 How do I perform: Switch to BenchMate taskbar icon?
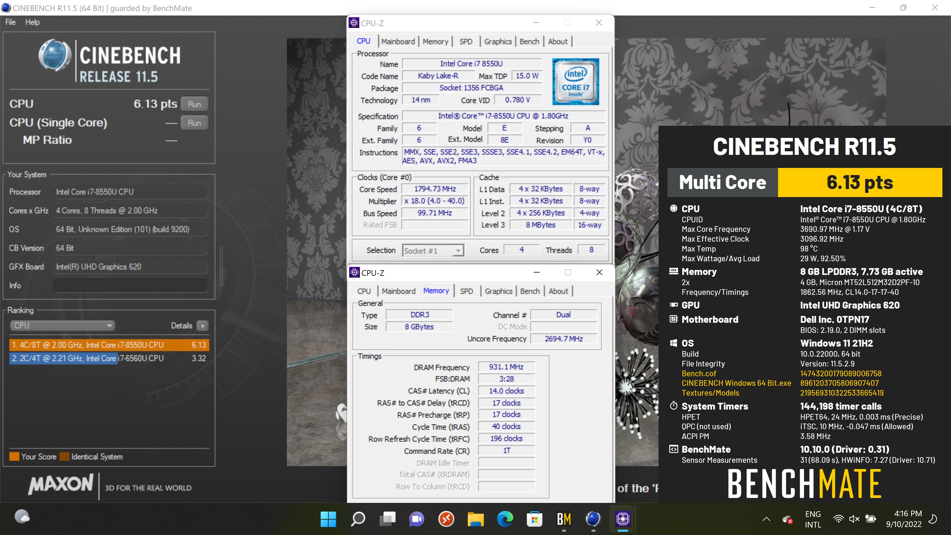tap(564, 519)
